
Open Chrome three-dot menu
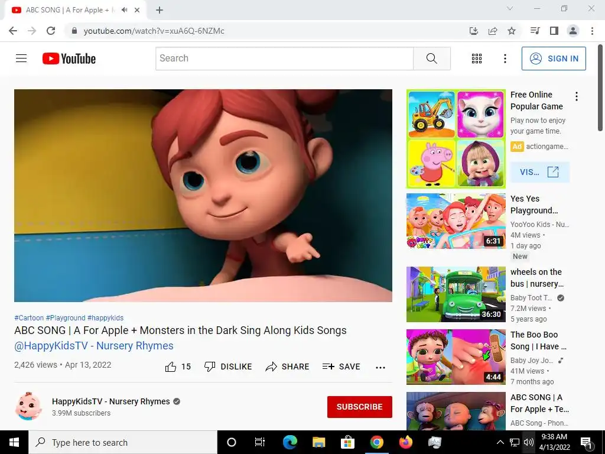[x=592, y=31]
